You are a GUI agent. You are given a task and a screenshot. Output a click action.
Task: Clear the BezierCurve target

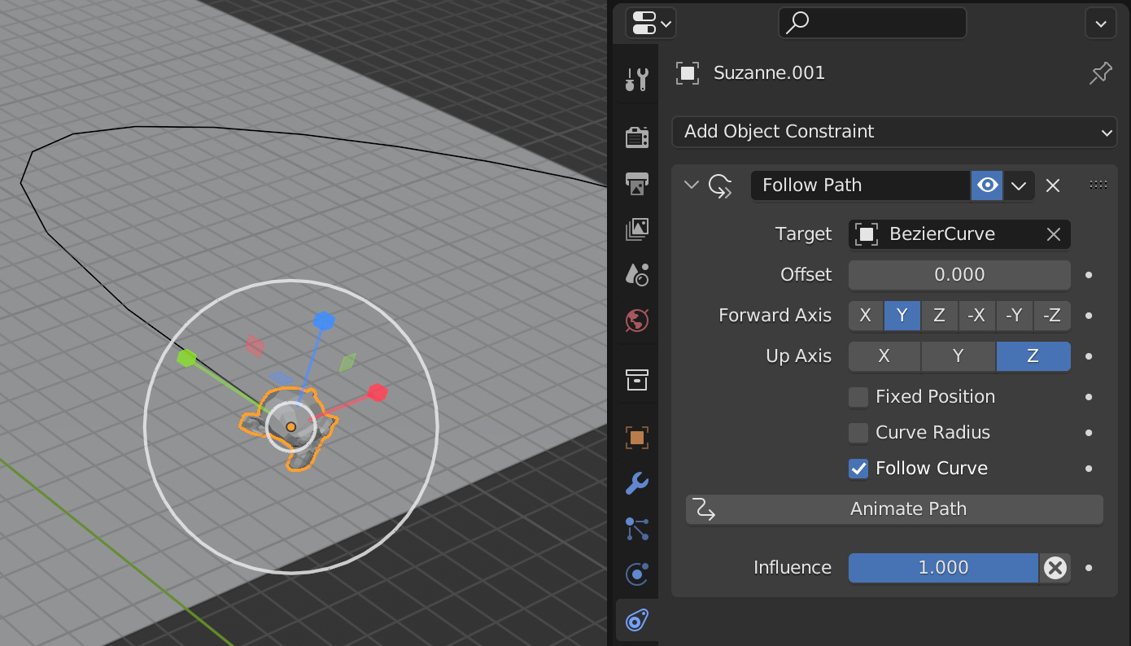(1054, 234)
